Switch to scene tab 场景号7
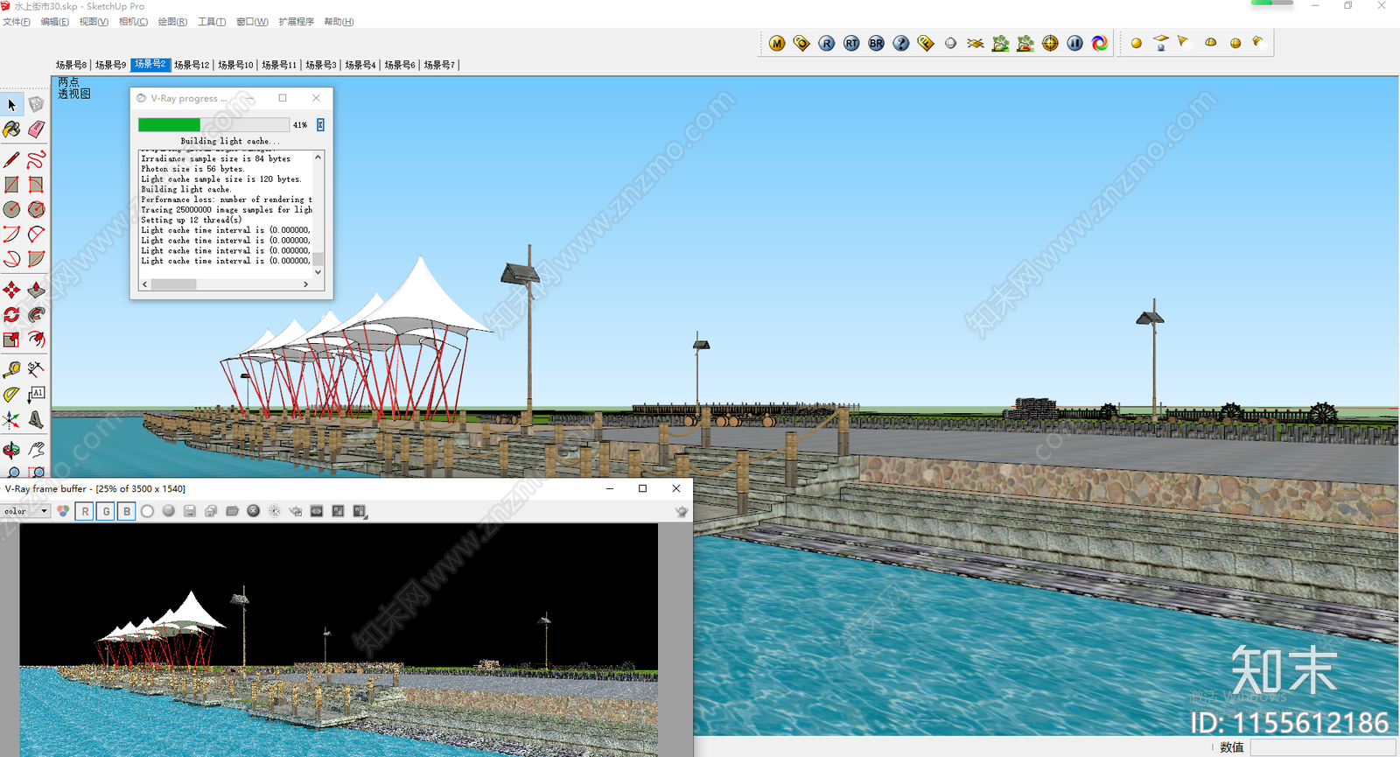1400x757 pixels. (x=439, y=65)
